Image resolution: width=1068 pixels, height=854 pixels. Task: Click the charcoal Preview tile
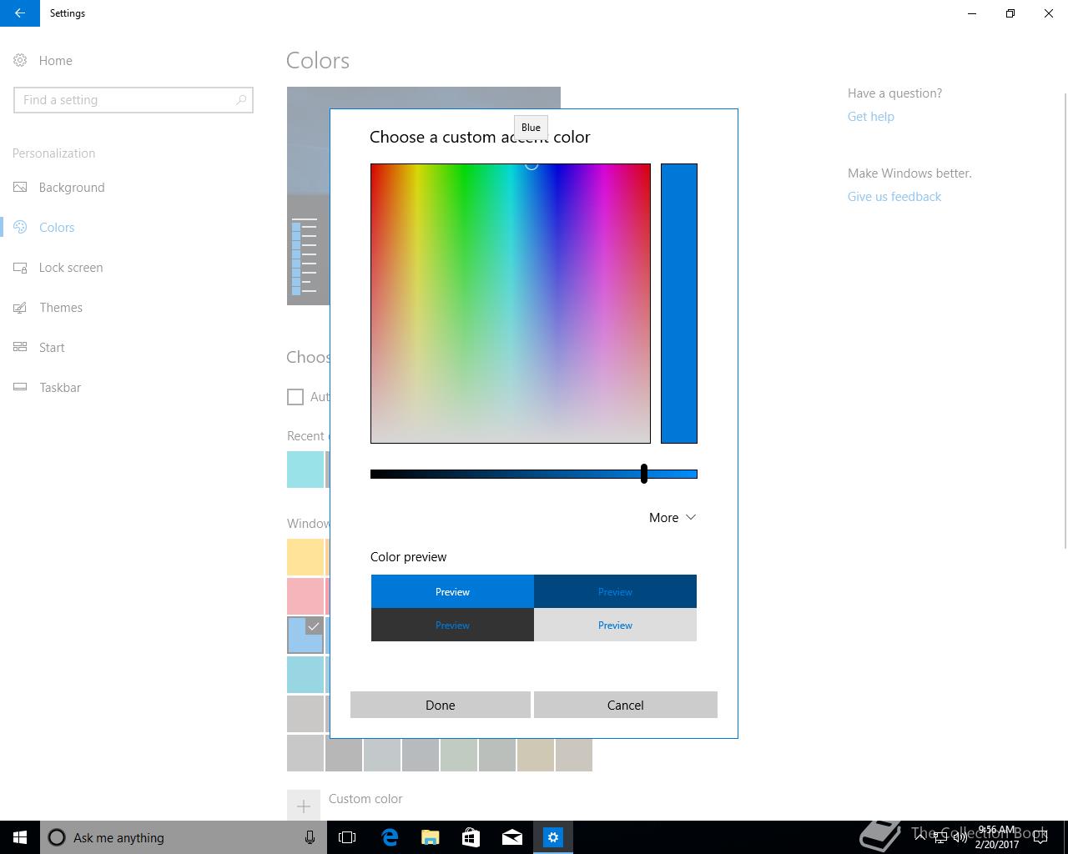click(452, 625)
